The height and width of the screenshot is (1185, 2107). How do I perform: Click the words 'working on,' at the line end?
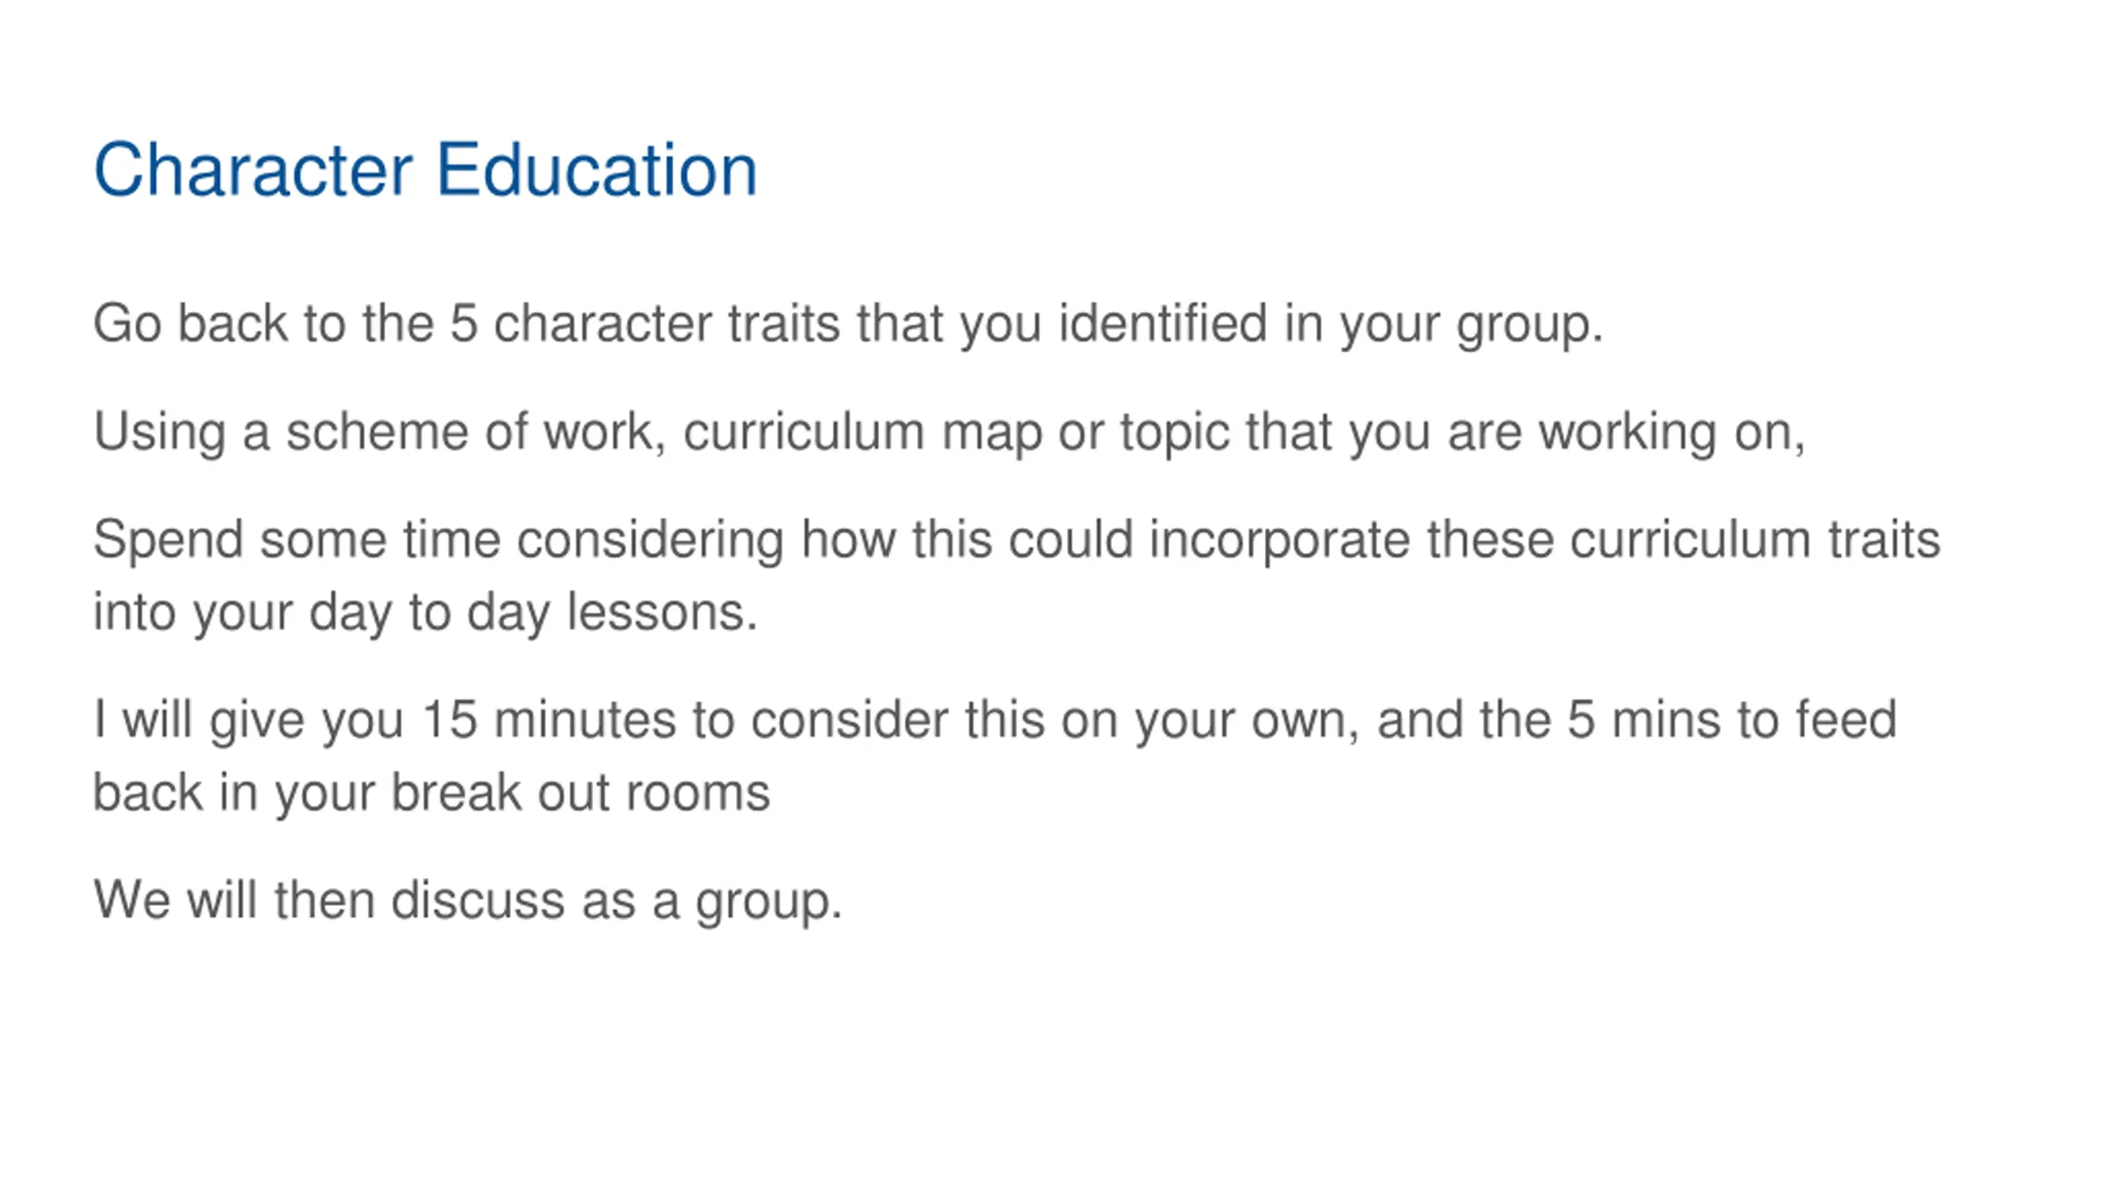pos(1672,433)
